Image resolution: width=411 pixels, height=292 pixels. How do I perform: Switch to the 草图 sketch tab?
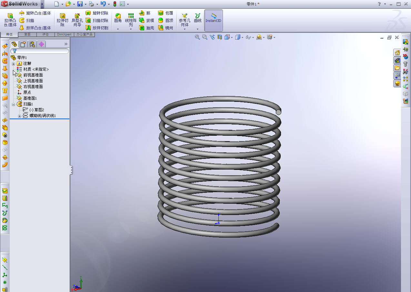coord(27,34)
